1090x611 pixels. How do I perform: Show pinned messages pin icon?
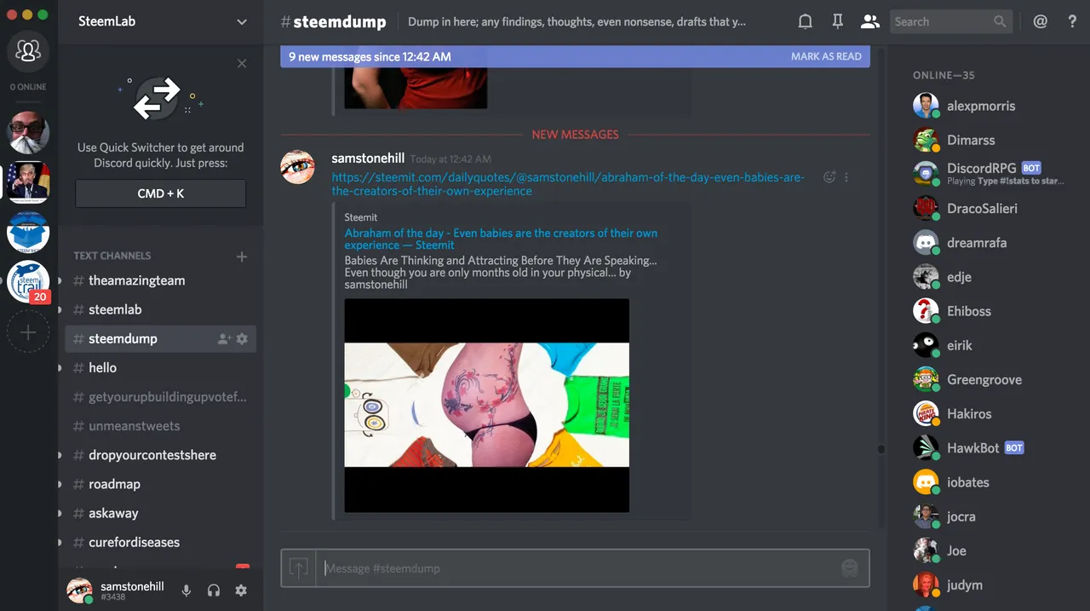pyautogui.click(x=837, y=21)
